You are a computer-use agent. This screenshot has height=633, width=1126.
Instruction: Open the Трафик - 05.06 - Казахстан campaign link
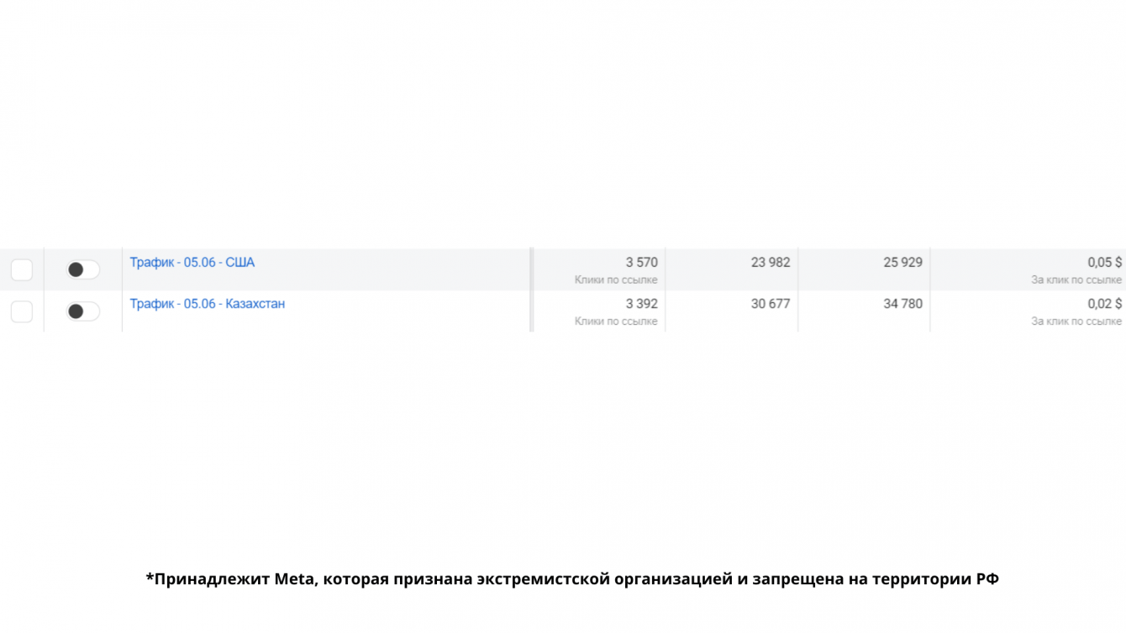click(207, 304)
